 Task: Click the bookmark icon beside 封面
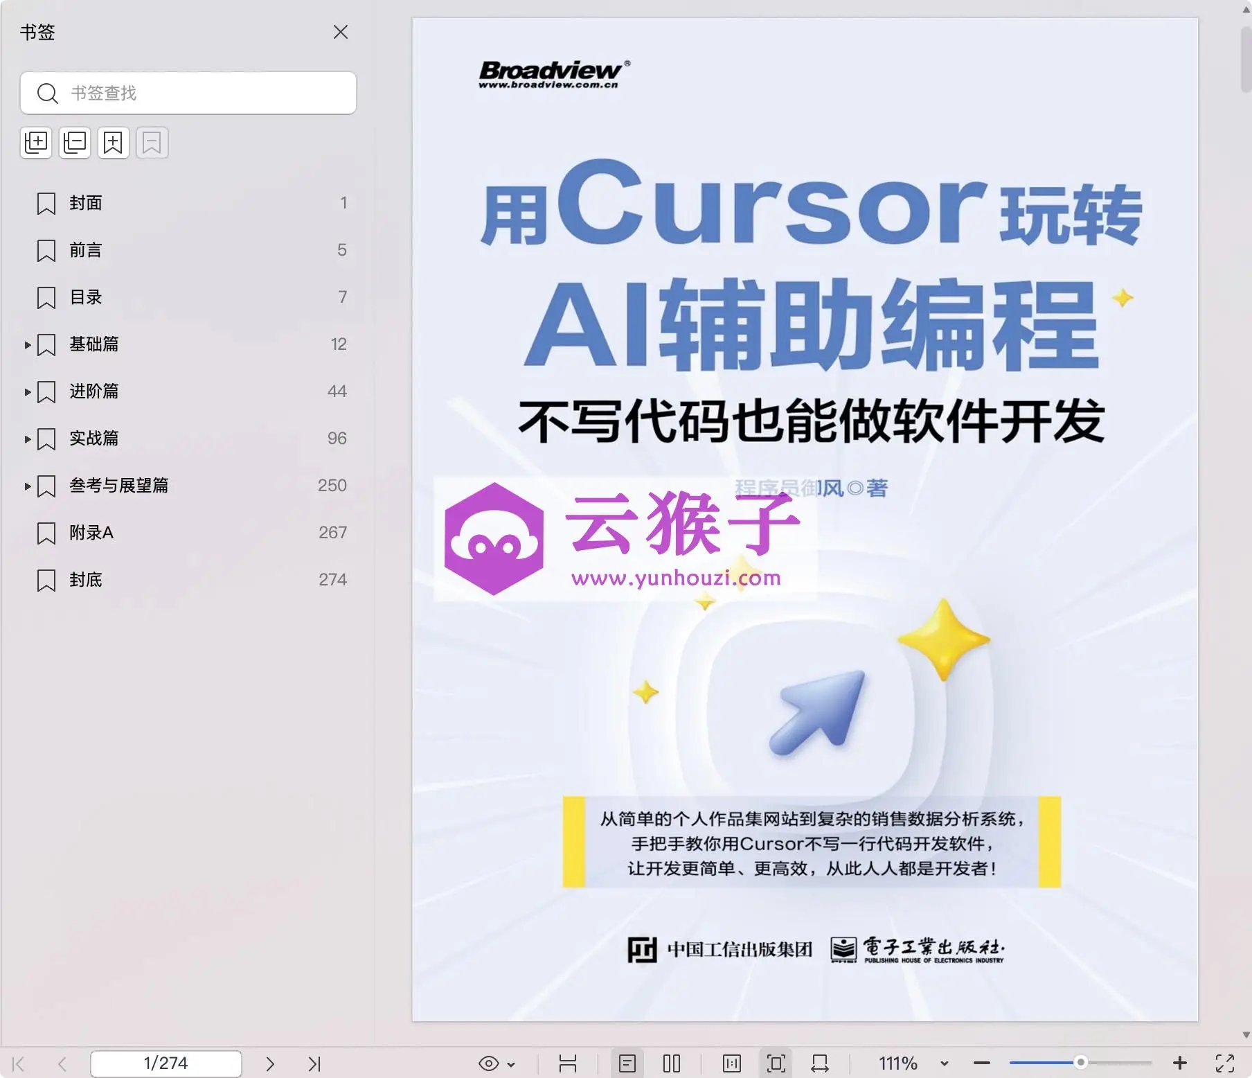pyautogui.click(x=46, y=204)
